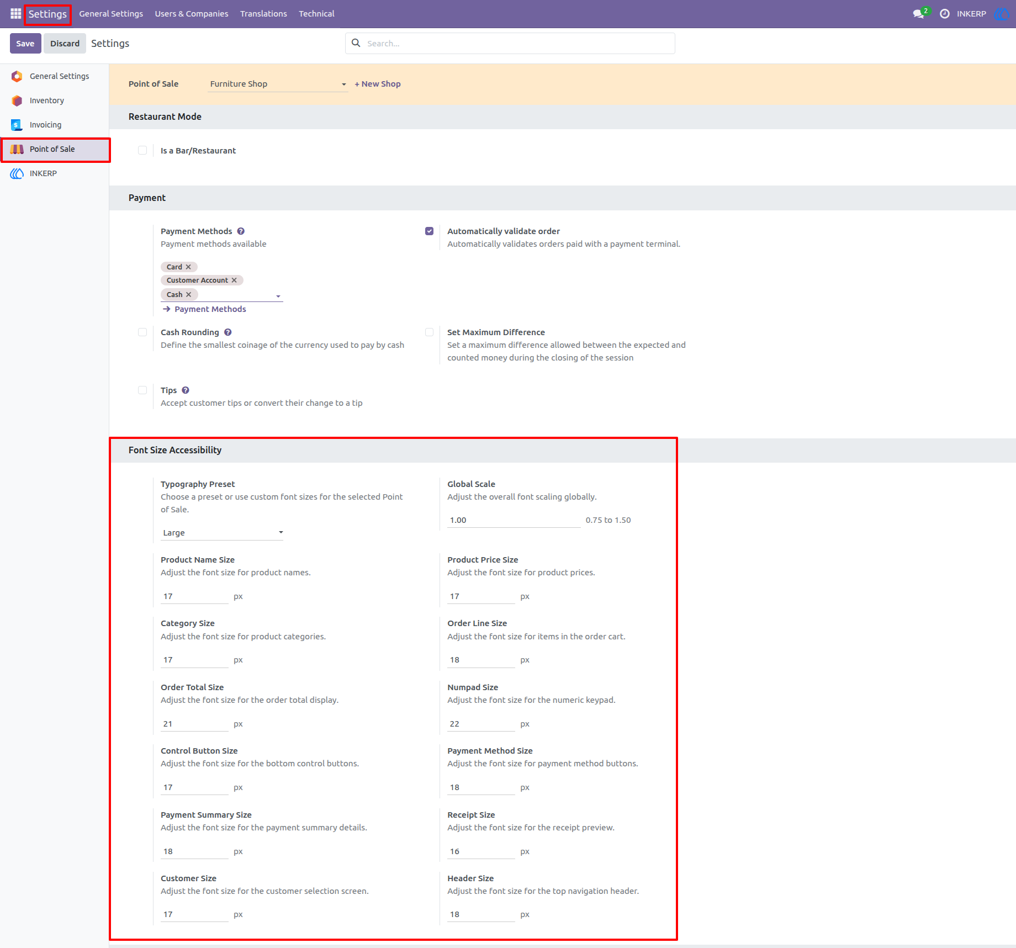Click the Discard button
The image size is (1016, 948).
click(x=65, y=43)
